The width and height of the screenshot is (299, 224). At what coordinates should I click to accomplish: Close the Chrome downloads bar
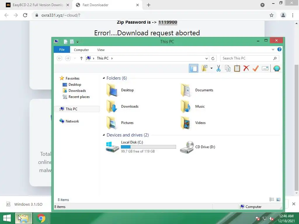(294, 204)
